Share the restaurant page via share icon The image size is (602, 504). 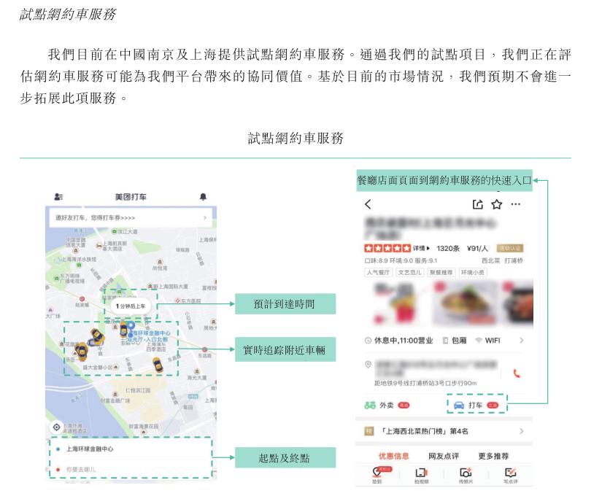coord(478,204)
